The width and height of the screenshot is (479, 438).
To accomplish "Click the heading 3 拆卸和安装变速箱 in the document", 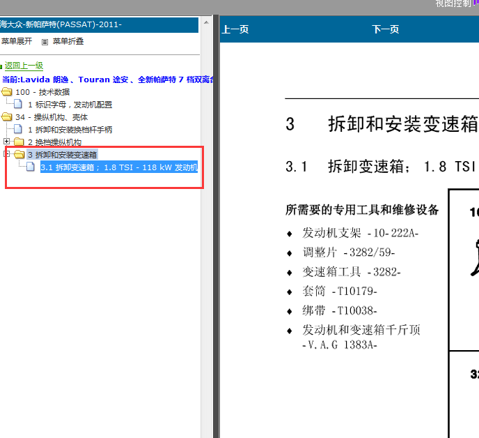I will click(382, 124).
